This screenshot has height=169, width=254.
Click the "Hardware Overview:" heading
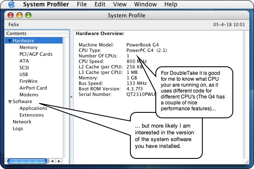click(100, 33)
